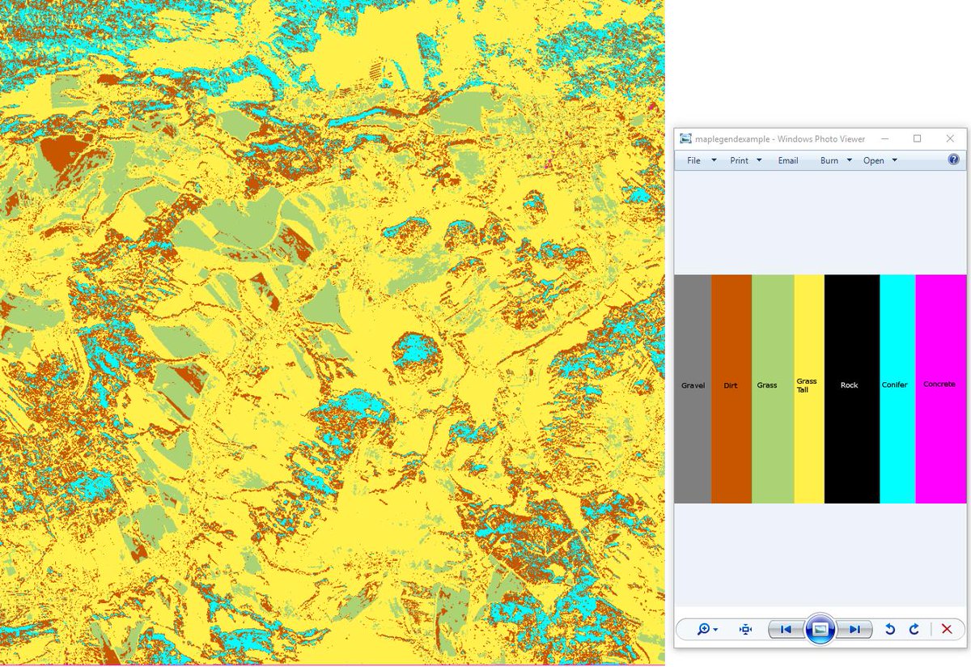Expand the Print dropdown arrow
This screenshot has height=667, width=971.
pos(759,160)
